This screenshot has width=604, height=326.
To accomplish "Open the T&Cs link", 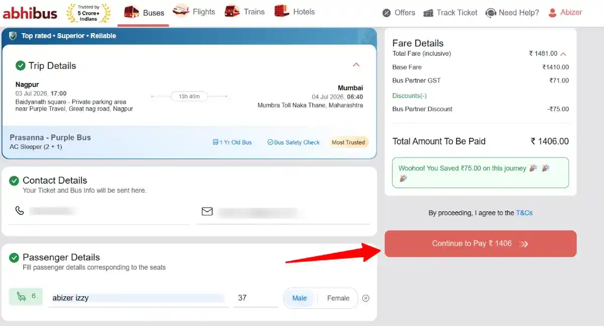I will (x=524, y=213).
